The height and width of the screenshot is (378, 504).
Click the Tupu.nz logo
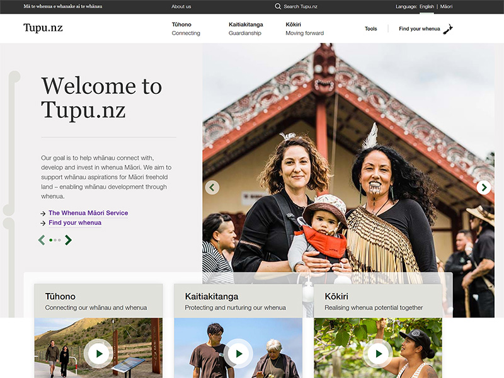pyautogui.click(x=43, y=28)
